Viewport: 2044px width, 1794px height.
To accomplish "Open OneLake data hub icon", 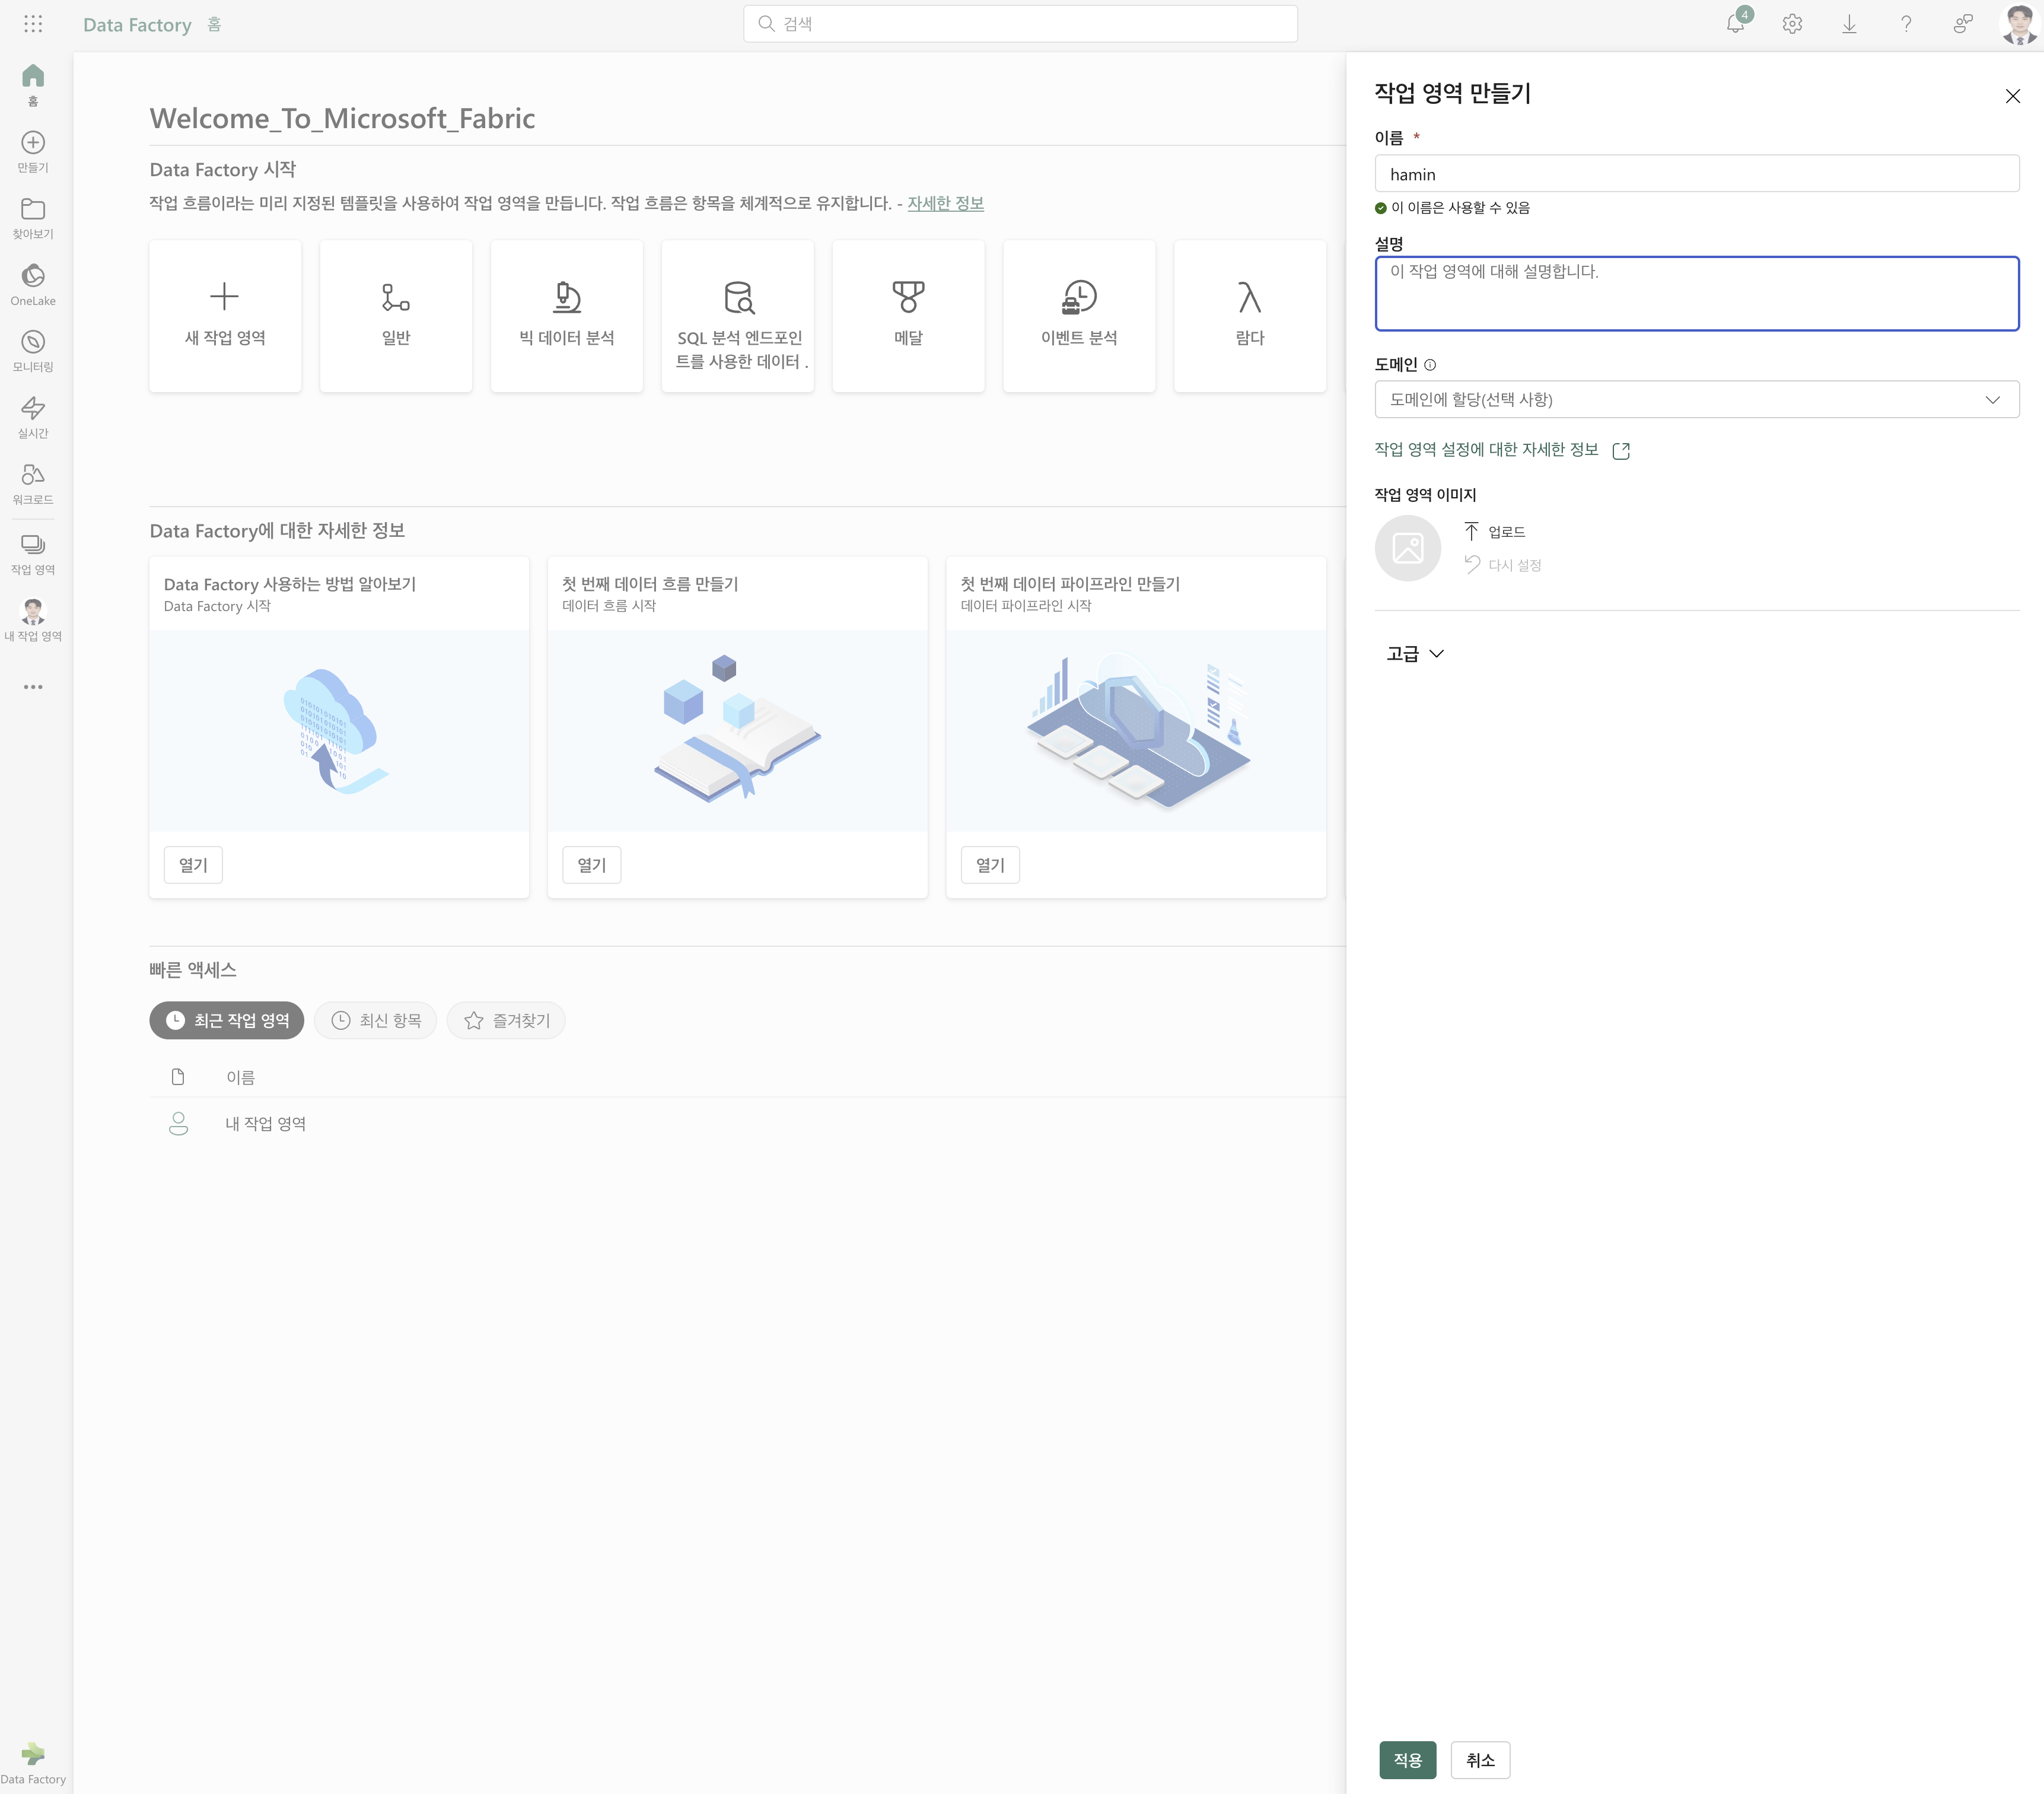I will (x=33, y=285).
